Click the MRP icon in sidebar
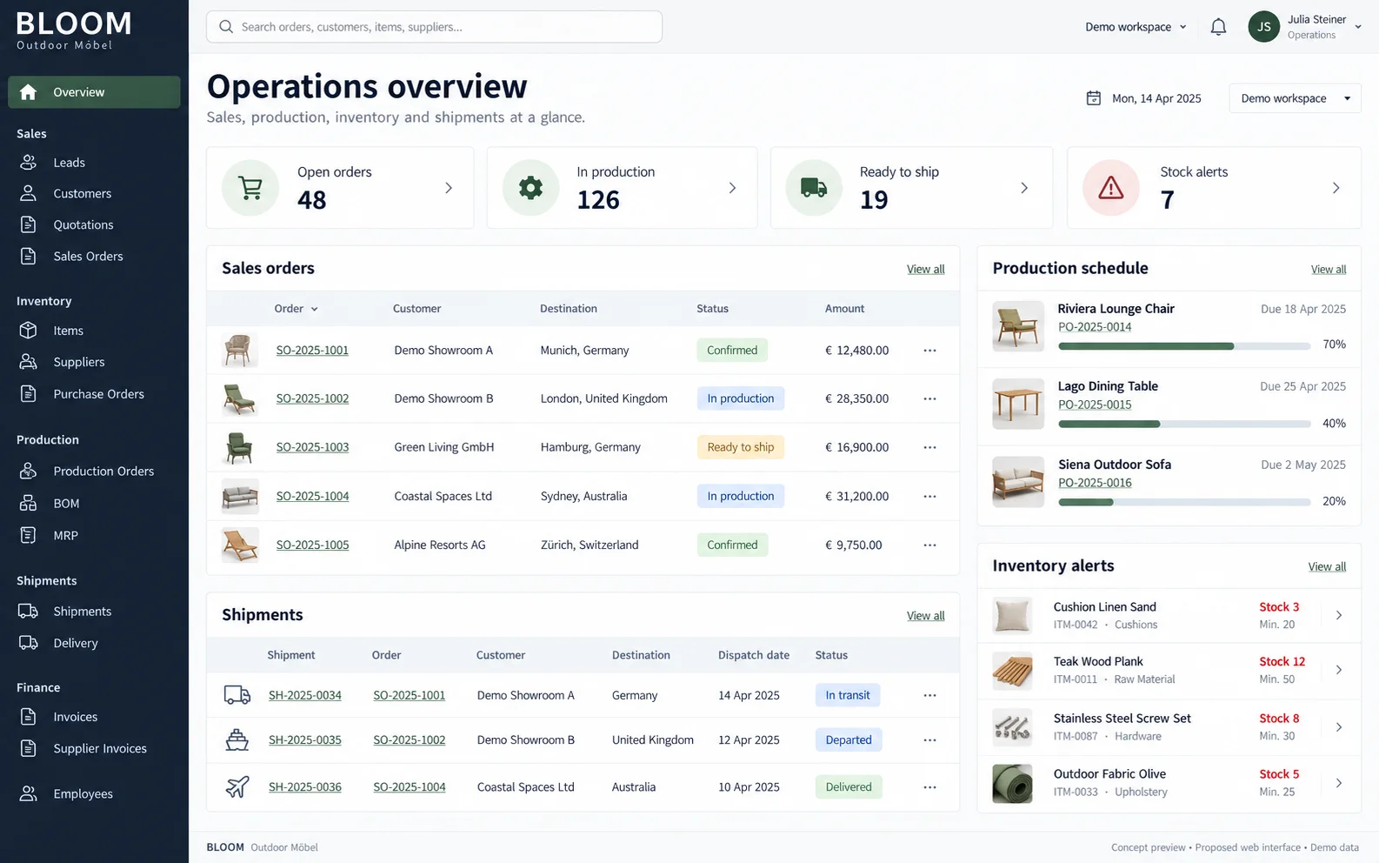This screenshot has height=863, width=1379. point(29,535)
